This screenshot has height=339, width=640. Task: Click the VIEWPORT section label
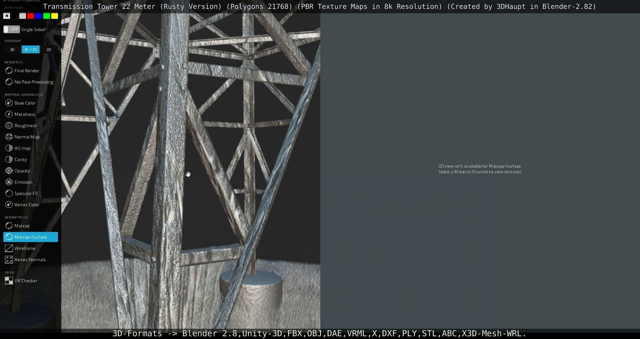point(13,41)
